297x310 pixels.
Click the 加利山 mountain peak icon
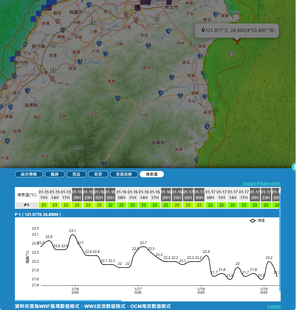(x=78, y=143)
